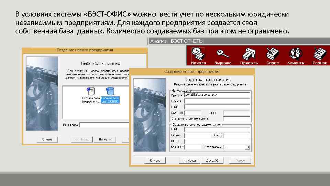Click the ОГРН input field
Image resolution: width=330 pixels, height=186 pixels.
tap(217, 141)
